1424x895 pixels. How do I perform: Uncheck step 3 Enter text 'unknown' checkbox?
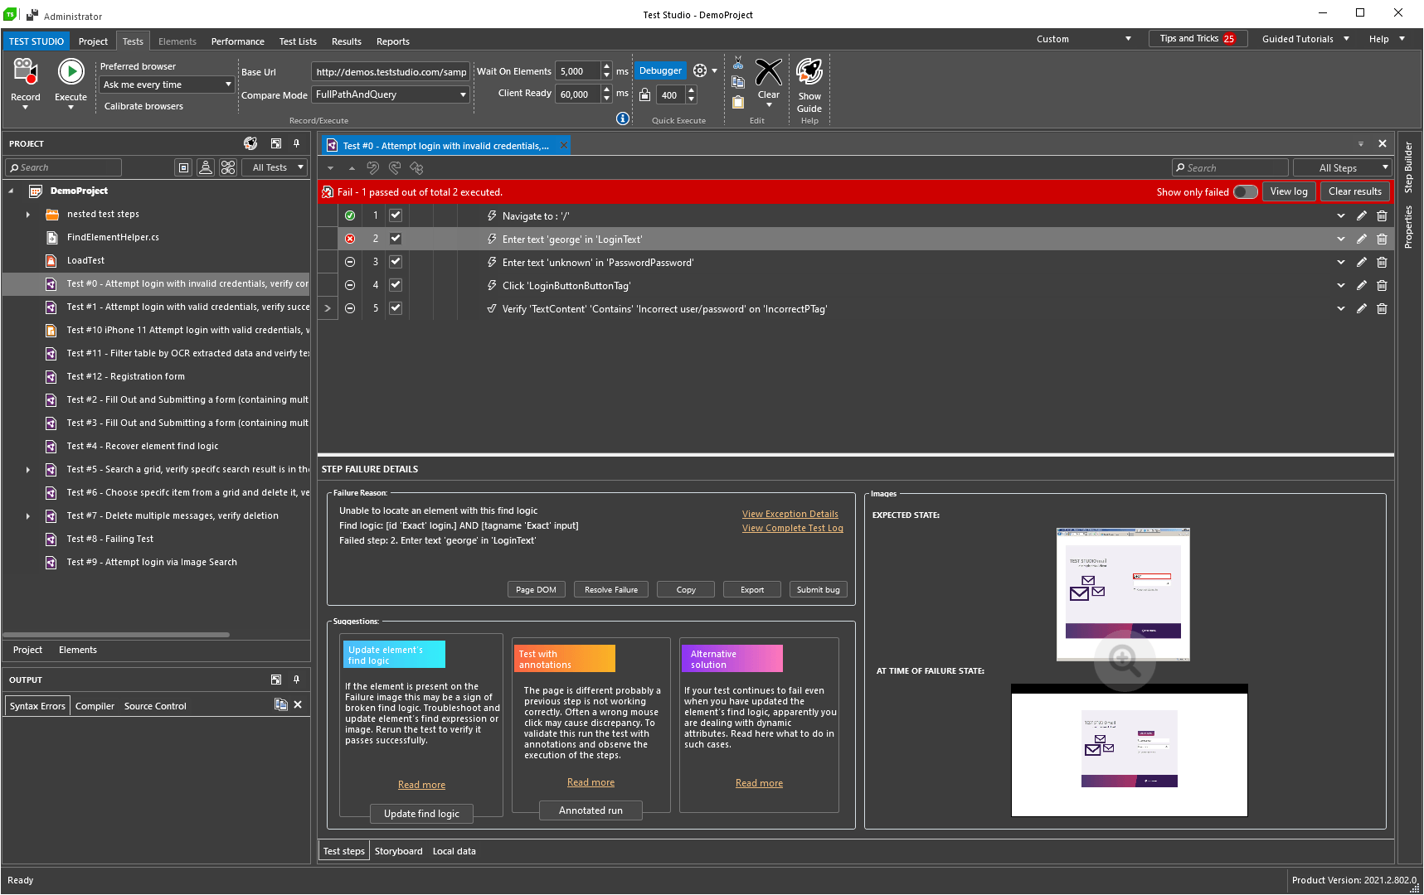pos(396,262)
